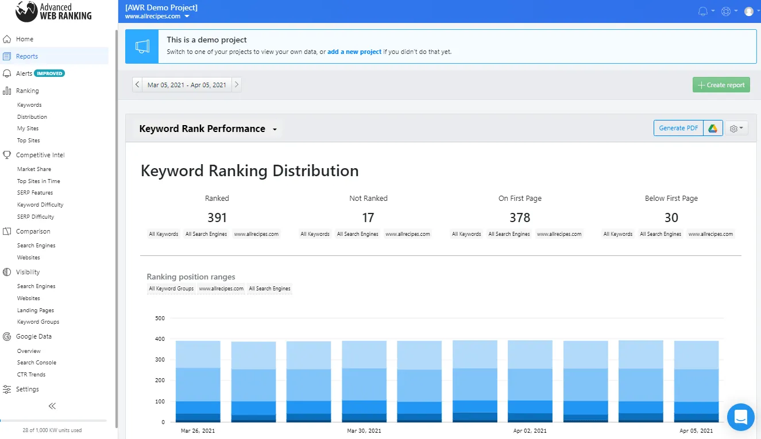The height and width of the screenshot is (439, 761).
Task: Collapse the sidebar with double-chevron icon
Action: [x=52, y=406]
